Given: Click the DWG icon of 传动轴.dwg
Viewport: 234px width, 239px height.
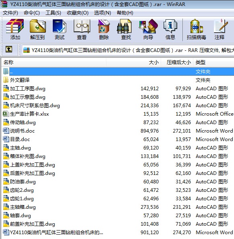Looking at the screenshot, I should [x=6, y=122].
